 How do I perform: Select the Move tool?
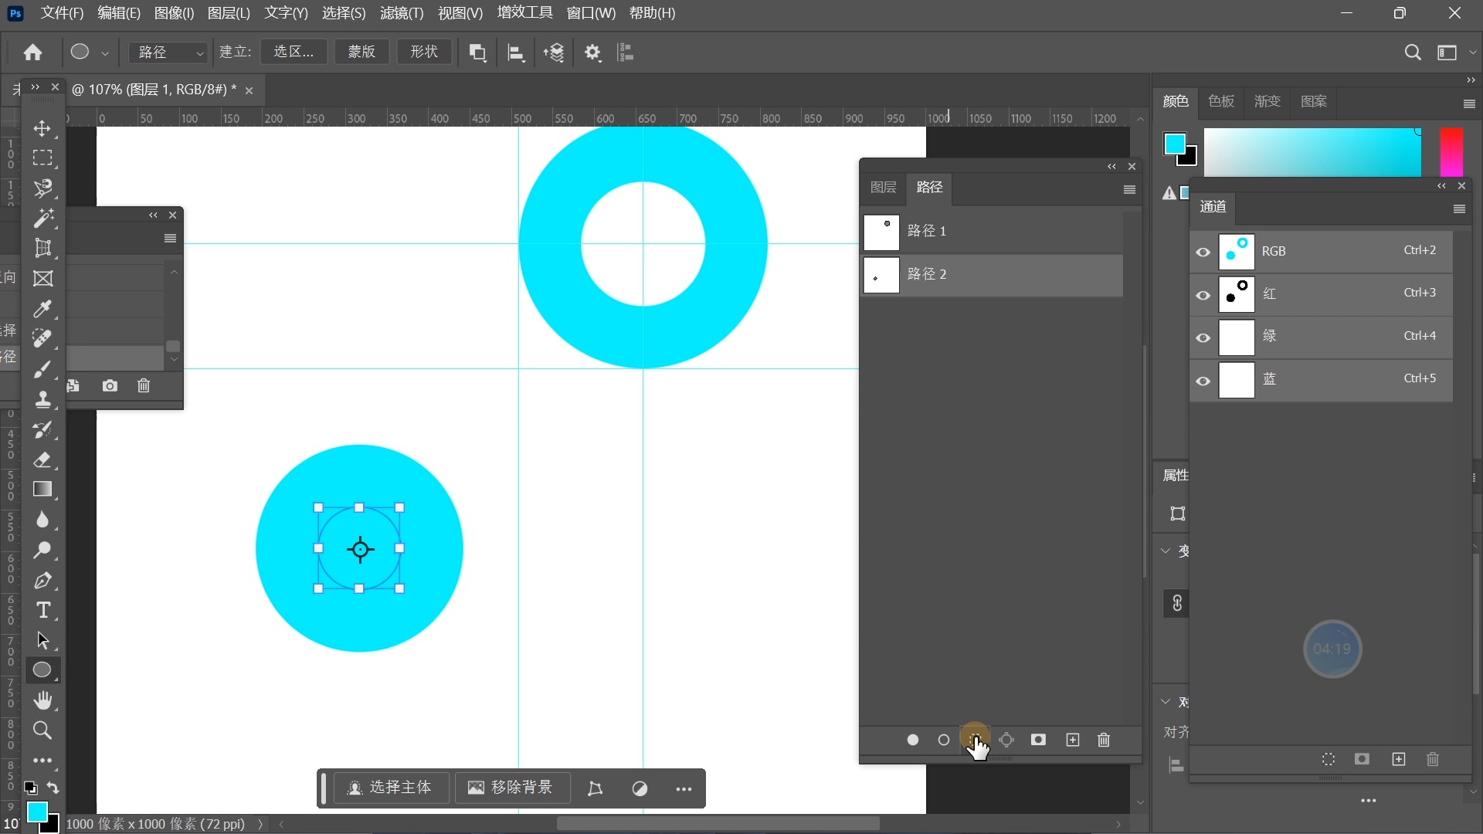pyautogui.click(x=42, y=128)
